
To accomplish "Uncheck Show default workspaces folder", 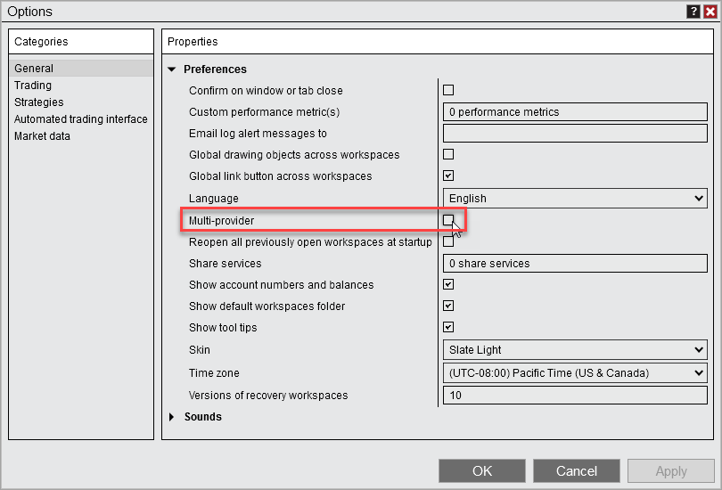I will (x=448, y=306).
